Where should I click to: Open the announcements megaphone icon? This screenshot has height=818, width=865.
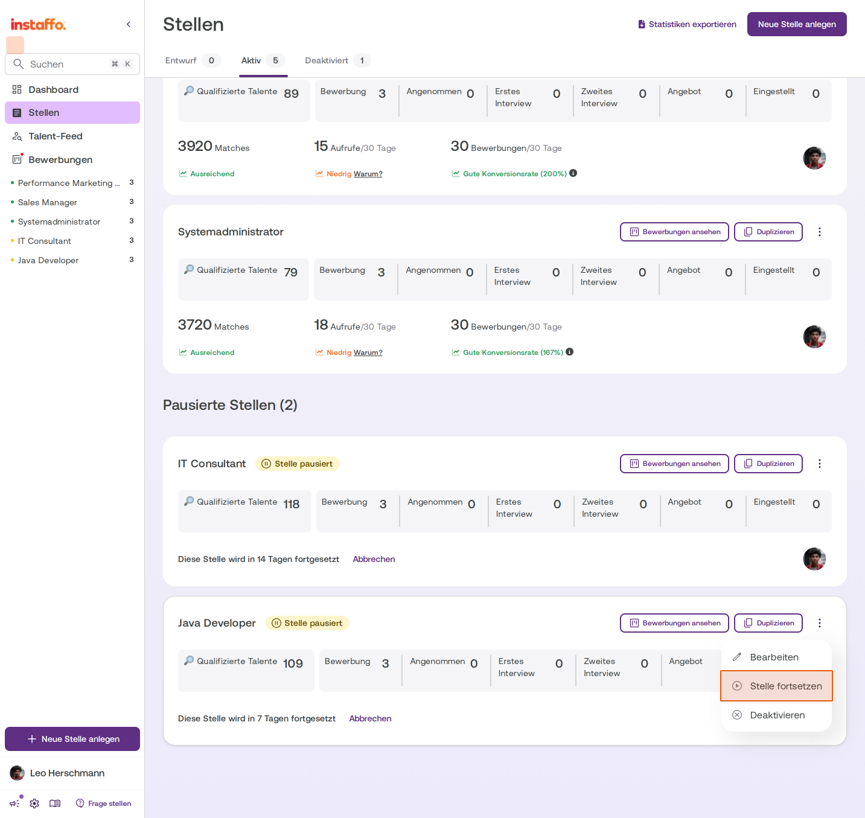[x=14, y=804]
